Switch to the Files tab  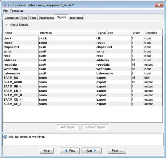pyautogui.click(x=33, y=18)
